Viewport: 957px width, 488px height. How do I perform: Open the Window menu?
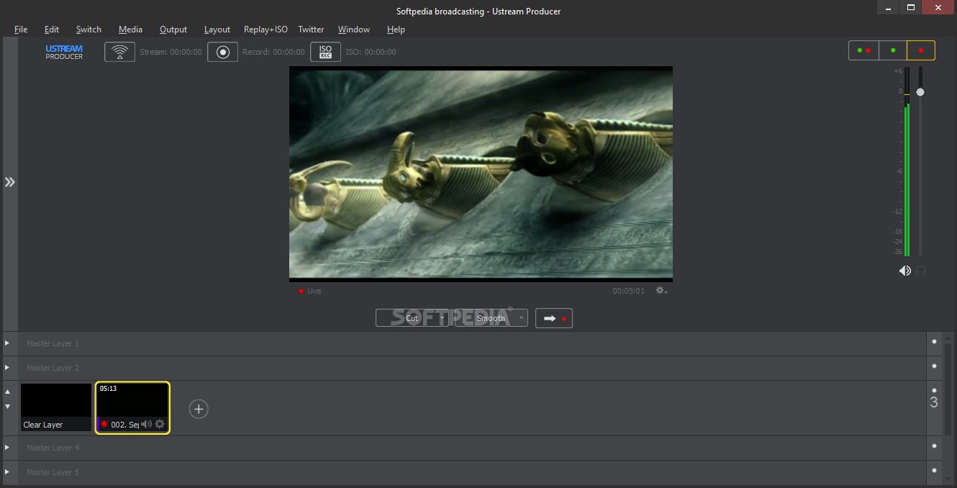pyautogui.click(x=354, y=30)
